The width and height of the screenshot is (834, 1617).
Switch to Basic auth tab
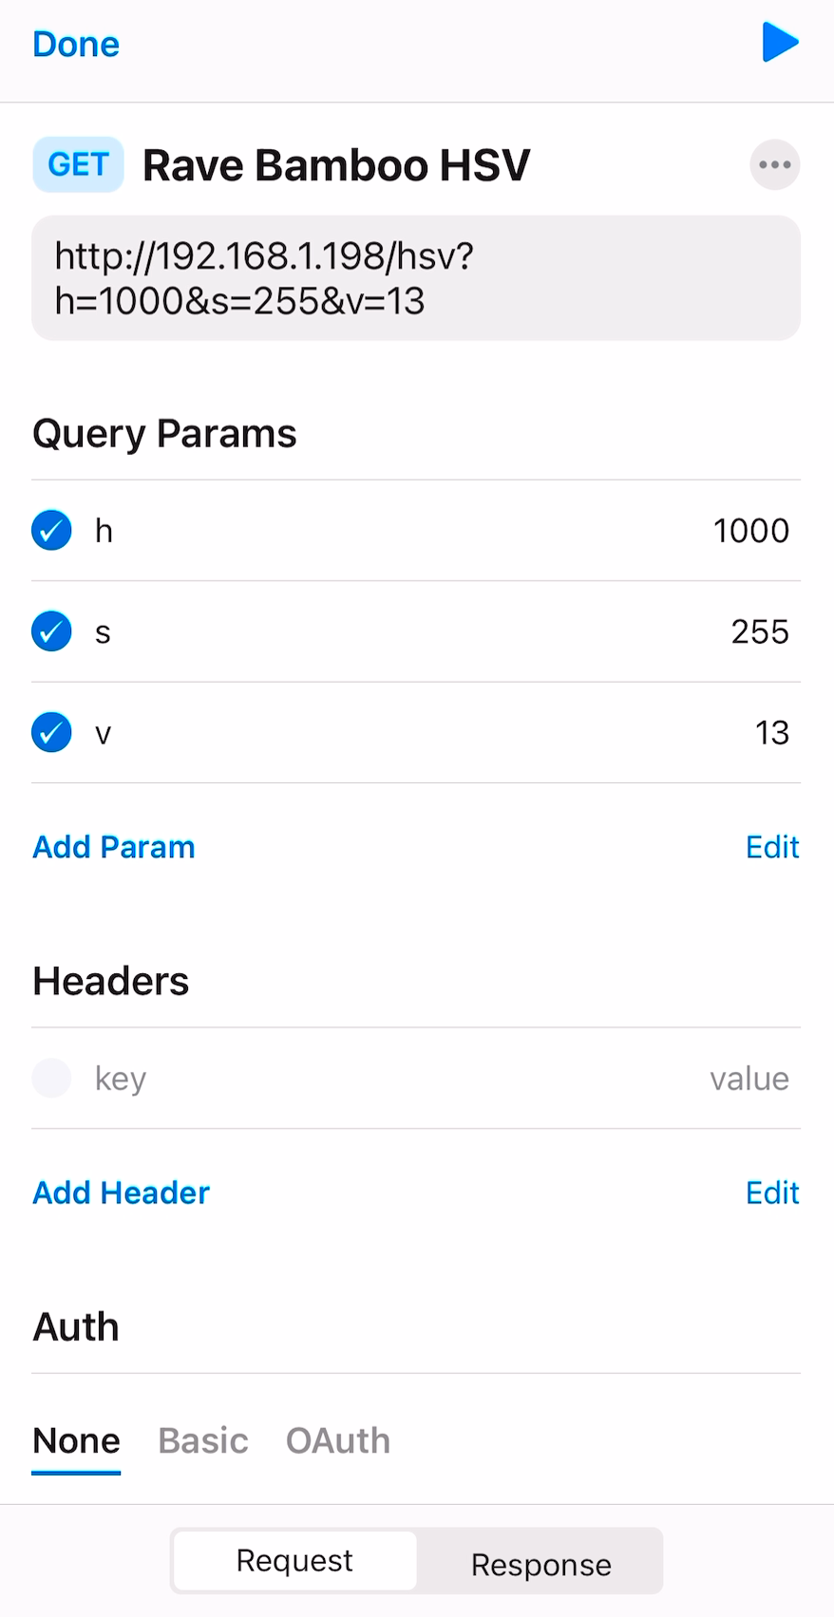pyautogui.click(x=203, y=1441)
